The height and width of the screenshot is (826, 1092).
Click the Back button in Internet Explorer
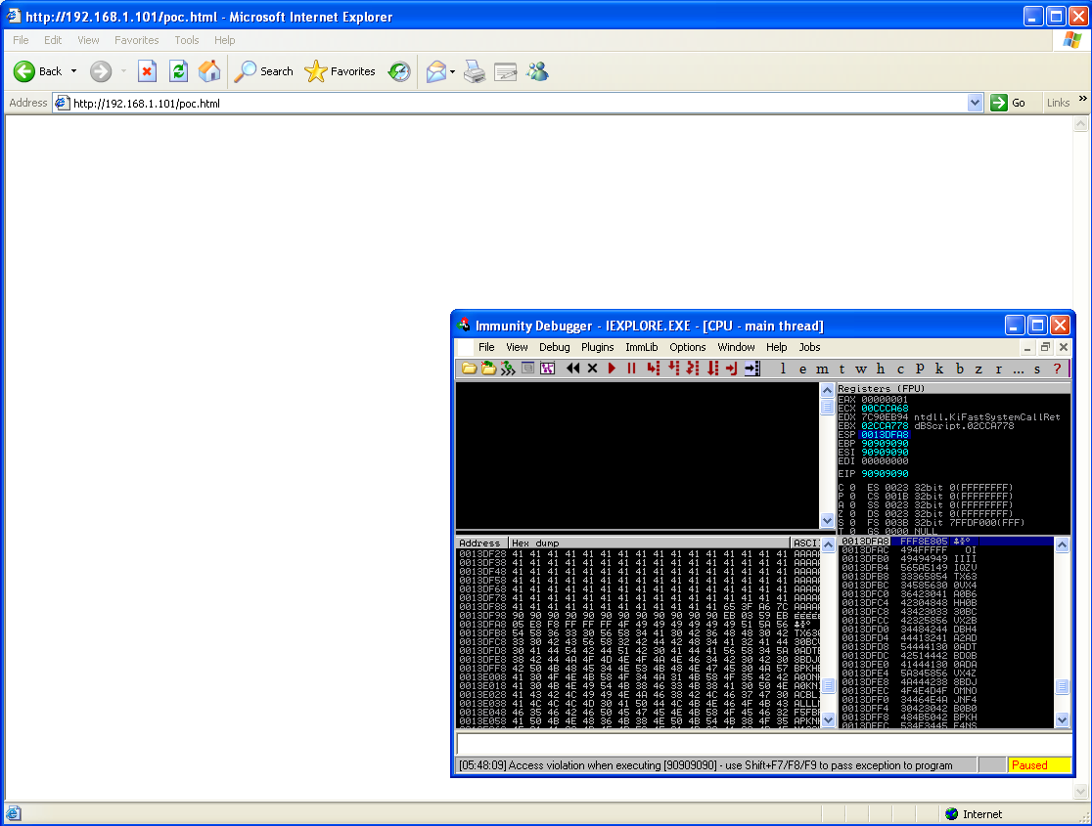(39, 71)
